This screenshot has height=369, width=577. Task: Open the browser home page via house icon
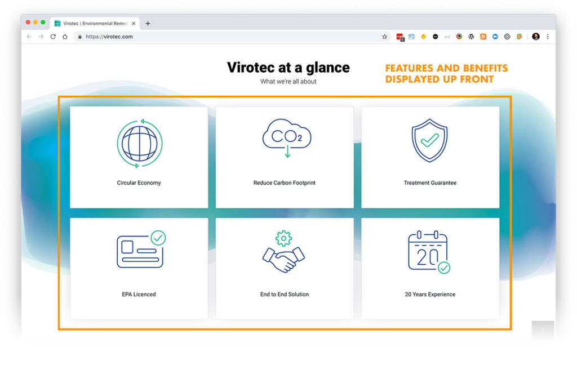[x=65, y=37]
